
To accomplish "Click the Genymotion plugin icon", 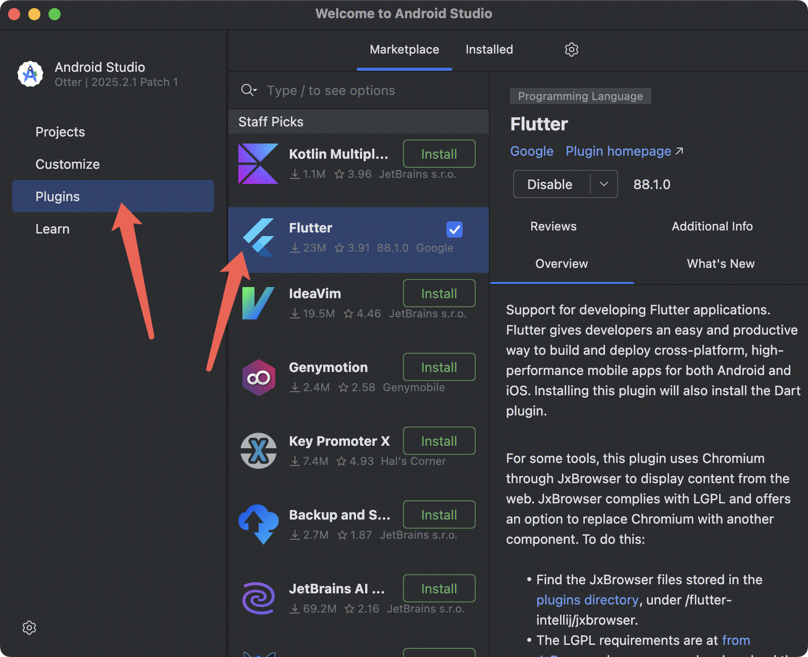I will coord(259,377).
